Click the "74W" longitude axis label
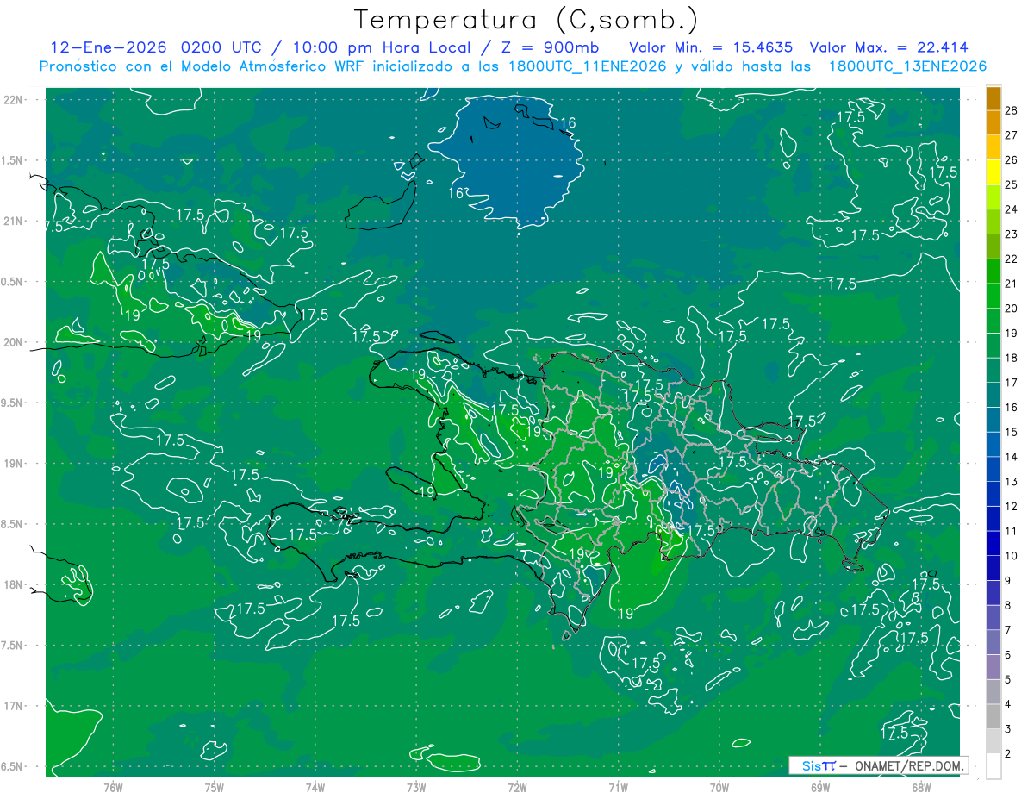The height and width of the screenshot is (799, 1034). (315, 787)
